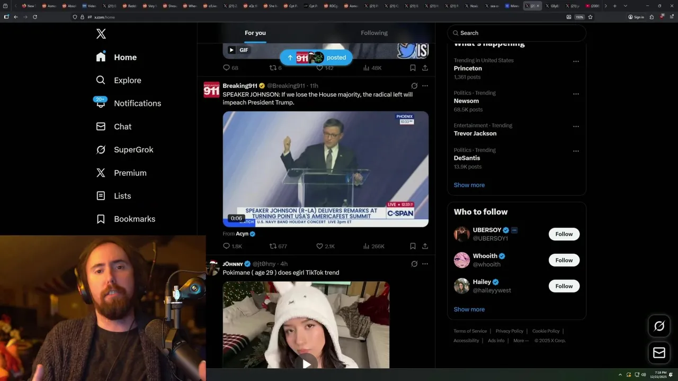Share the top GIF post
The image size is (678, 381).
click(x=425, y=68)
